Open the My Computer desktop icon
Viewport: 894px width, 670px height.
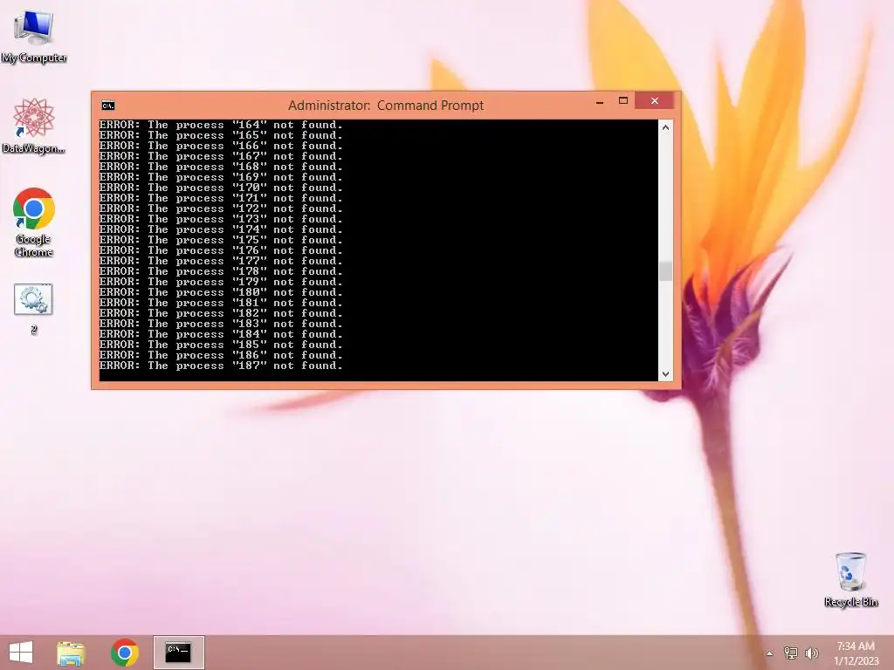pos(34,35)
